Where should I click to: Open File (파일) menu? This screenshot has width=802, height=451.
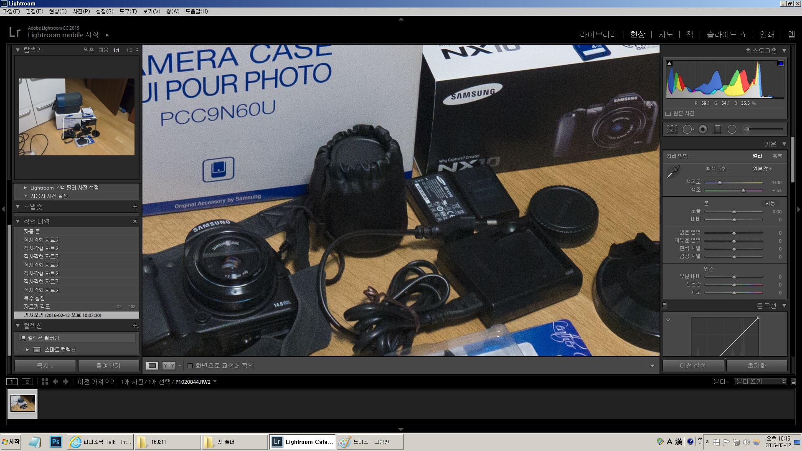pyautogui.click(x=11, y=11)
